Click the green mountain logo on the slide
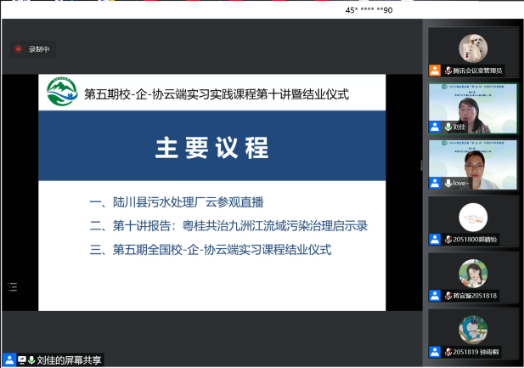The image size is (524, 368). 61,93
